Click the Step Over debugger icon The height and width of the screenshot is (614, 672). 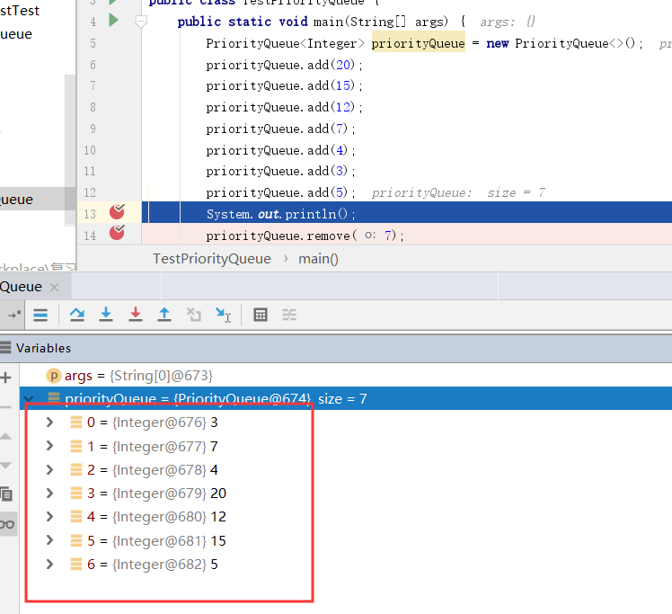coord(77,316)
